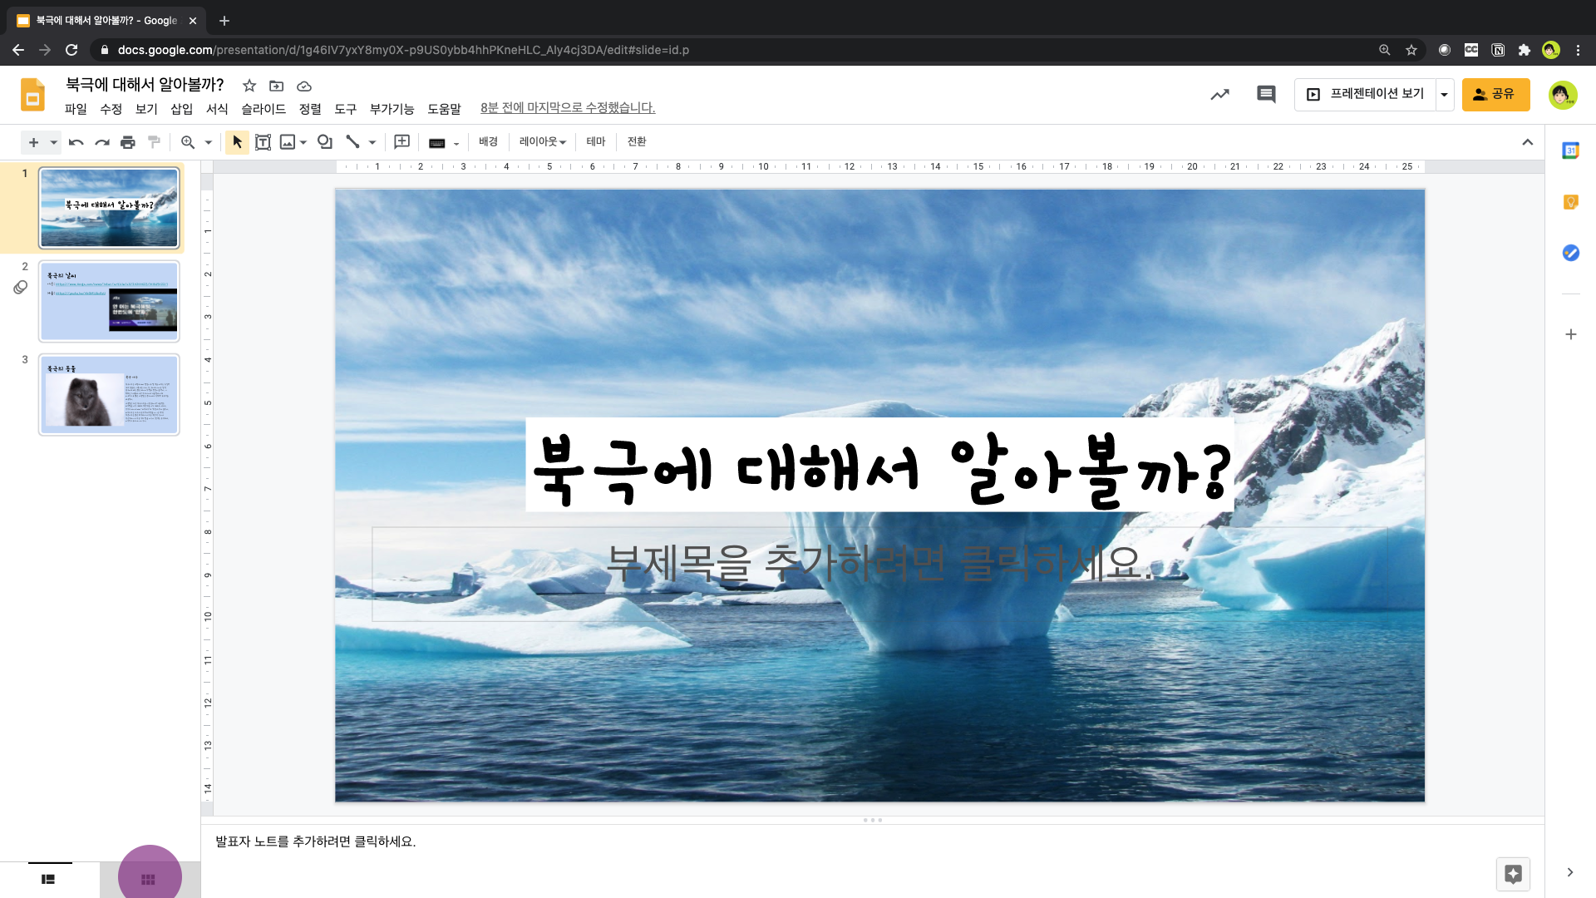
Task: Click the undo arrow in toolbar
Action: pyautogui.click(x=76, y=142)
